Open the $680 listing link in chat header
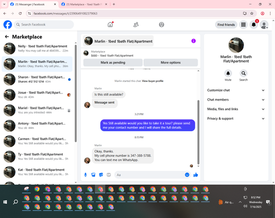Image resolution: width=275 pixels, height=218 pixels. tap(112, 55)
